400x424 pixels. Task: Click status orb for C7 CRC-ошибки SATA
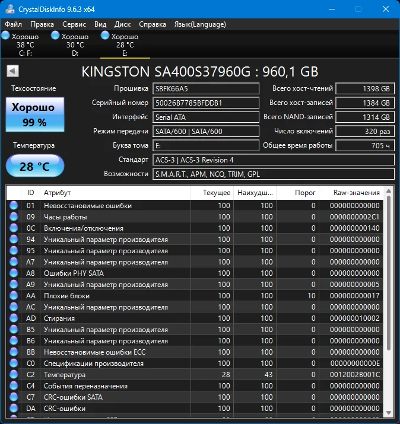[14, 397]
